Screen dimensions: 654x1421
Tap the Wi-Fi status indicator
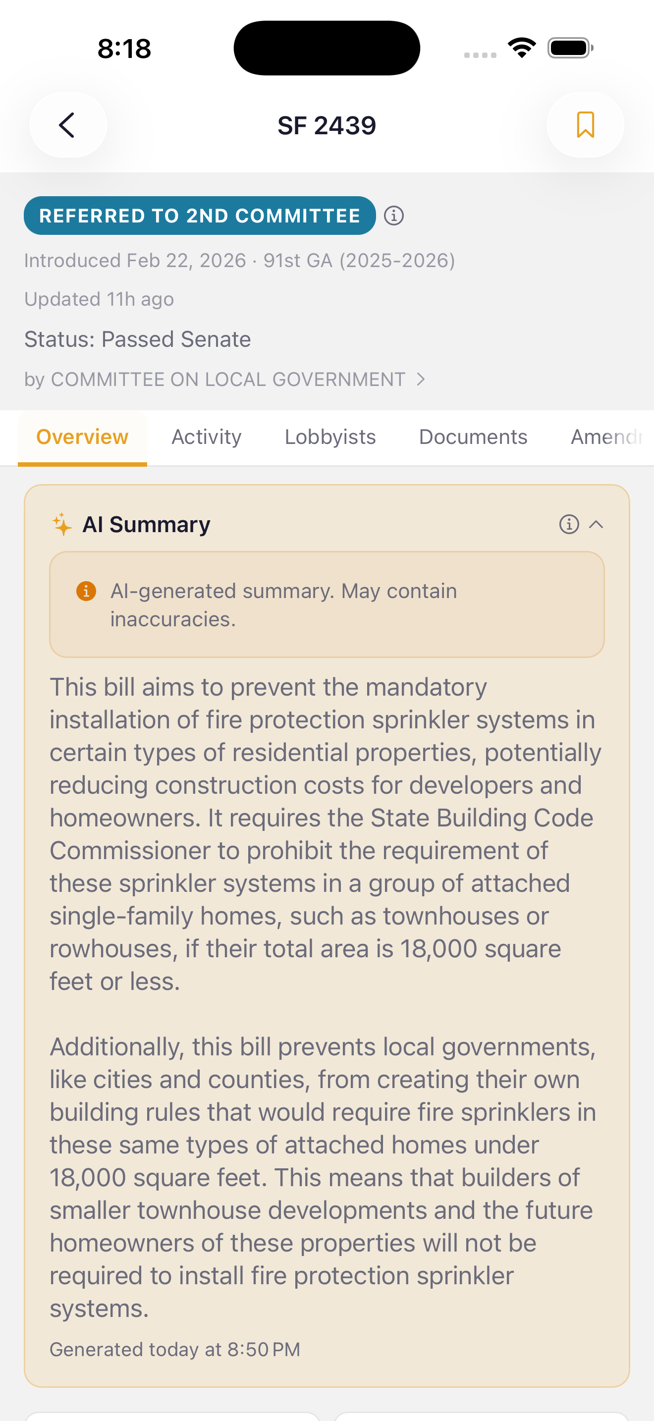coord(522,48)
